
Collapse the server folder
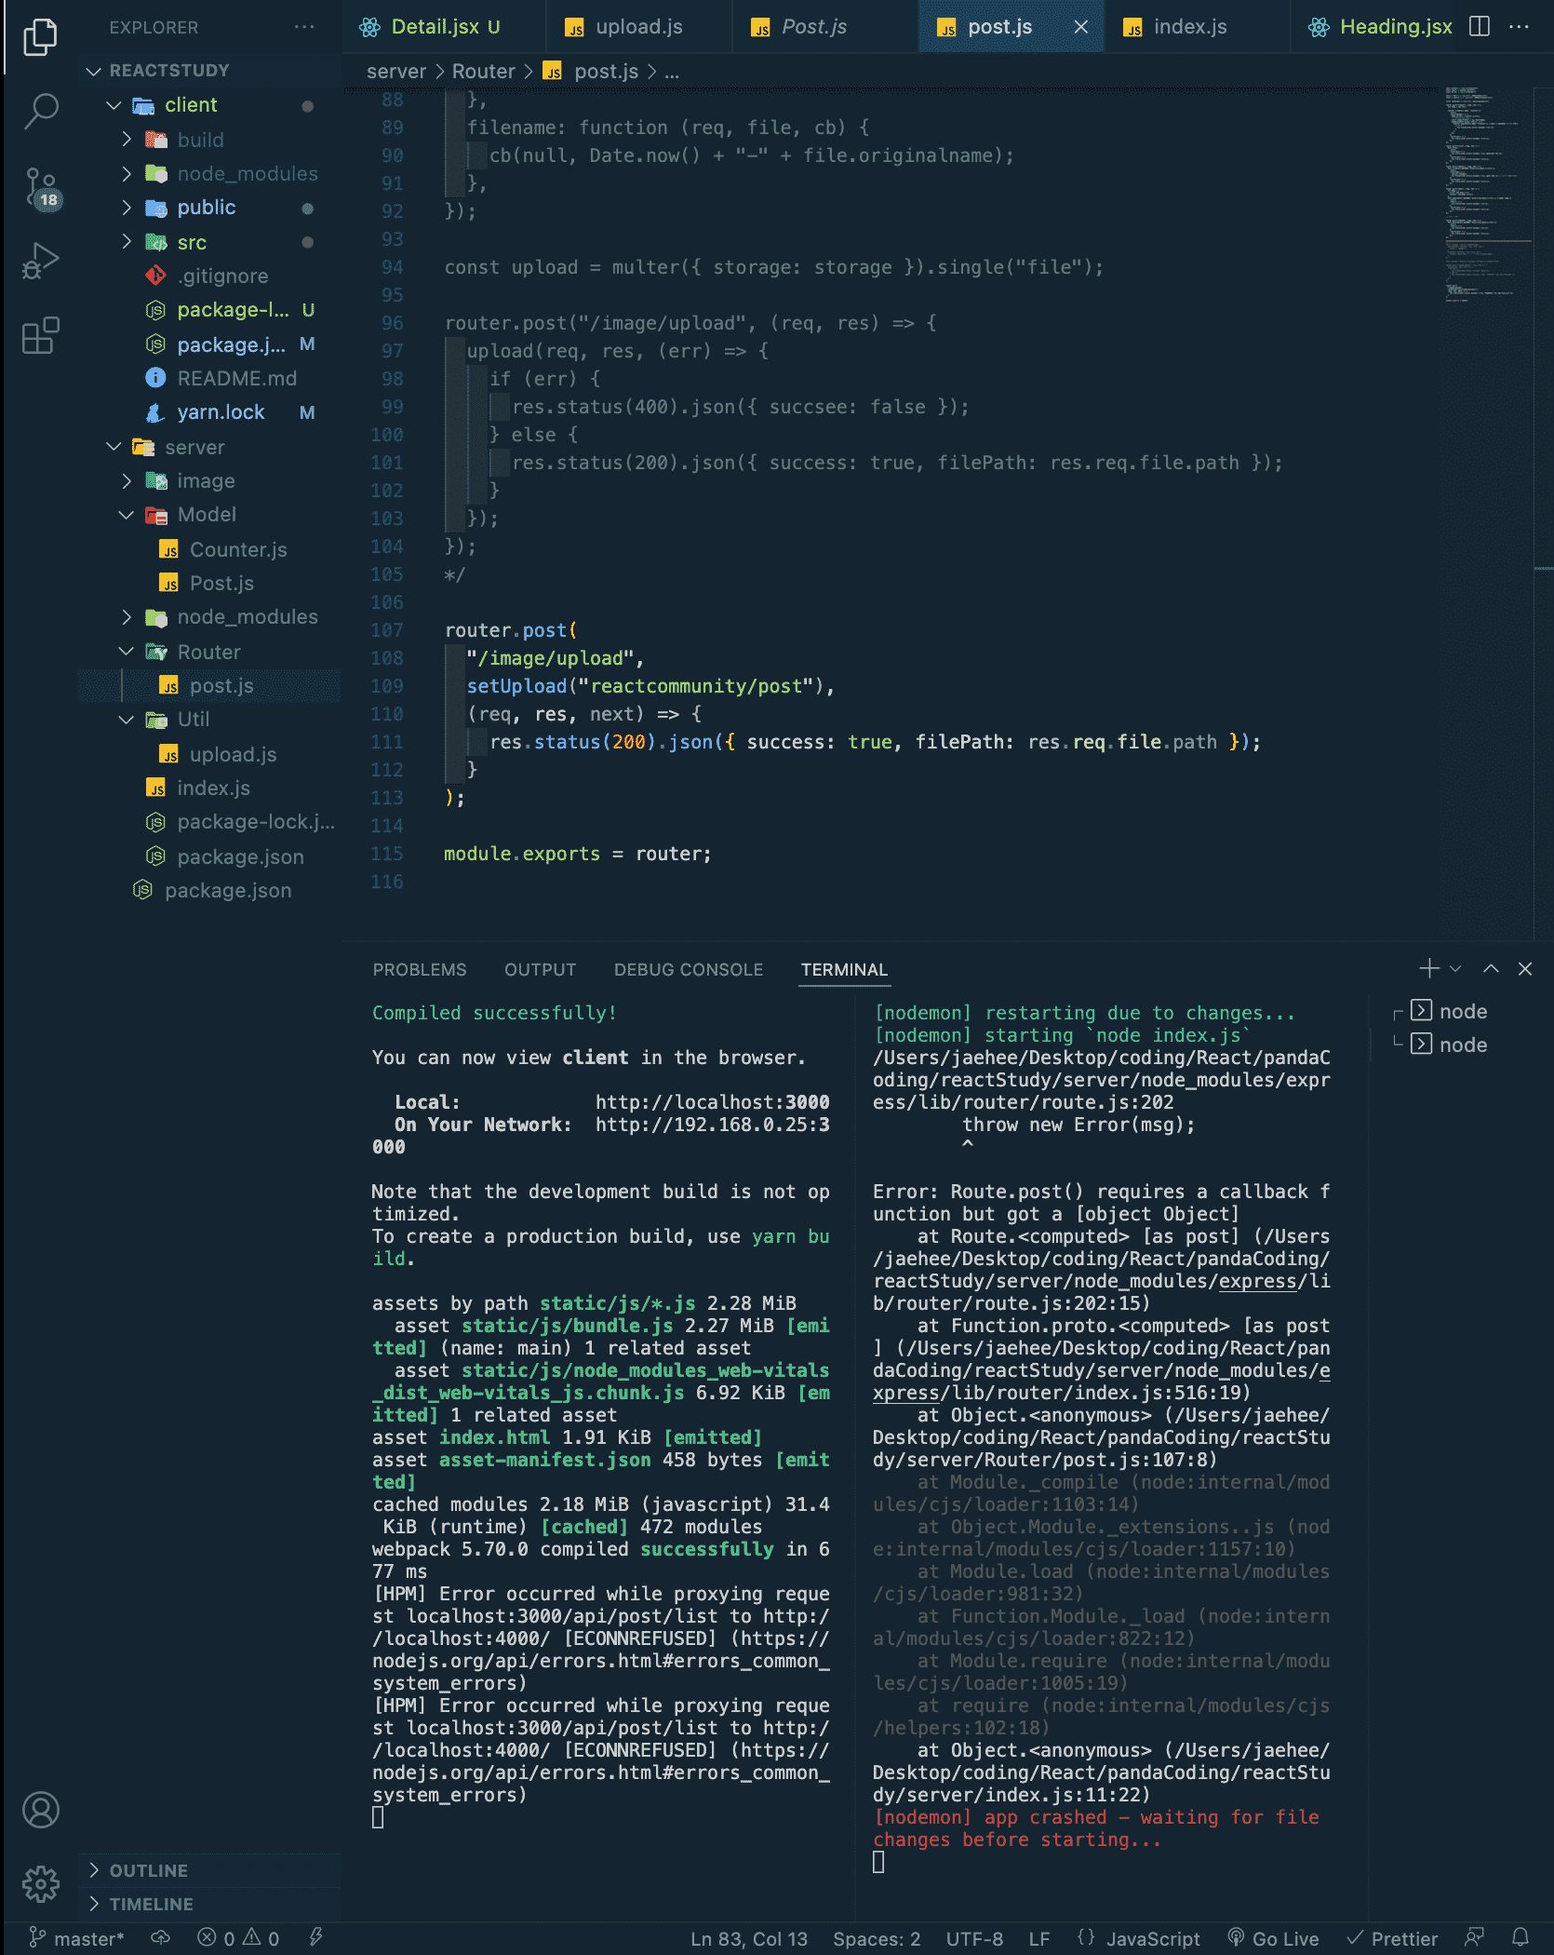[209, 447]
